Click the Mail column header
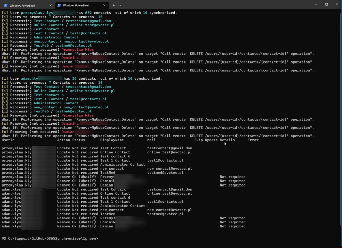Viewport: 342px width, 248px height. click(151, 140)
